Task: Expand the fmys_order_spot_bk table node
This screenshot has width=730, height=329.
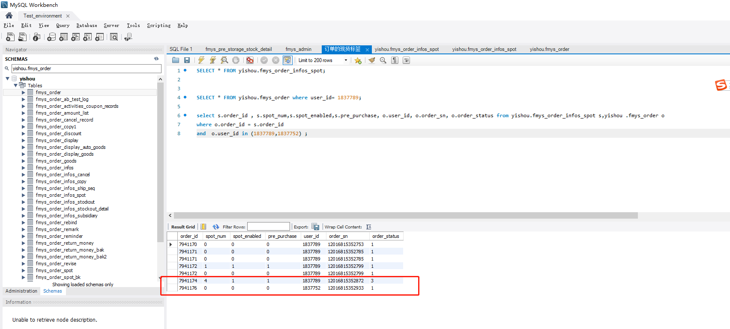Action: [x=24, y=277]
